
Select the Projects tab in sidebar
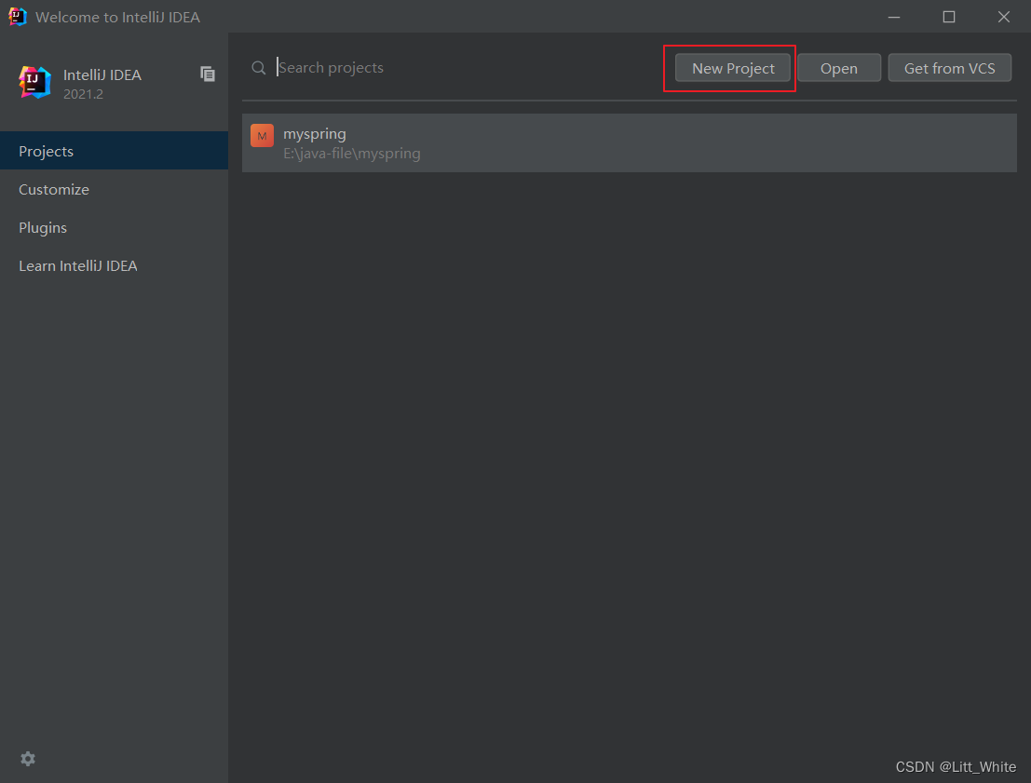114,151
